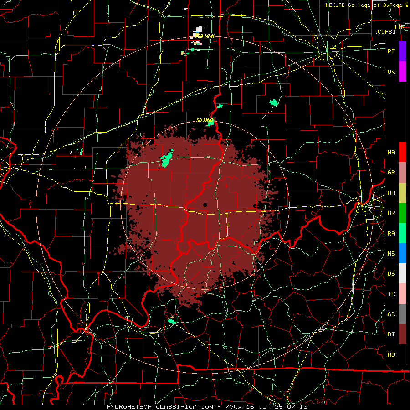Click the DS legend label text
410x410 pixels.
[x=391, y=273]
